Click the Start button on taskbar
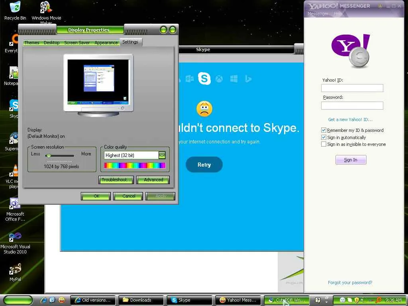408x306 pixels. pos(18,300)
